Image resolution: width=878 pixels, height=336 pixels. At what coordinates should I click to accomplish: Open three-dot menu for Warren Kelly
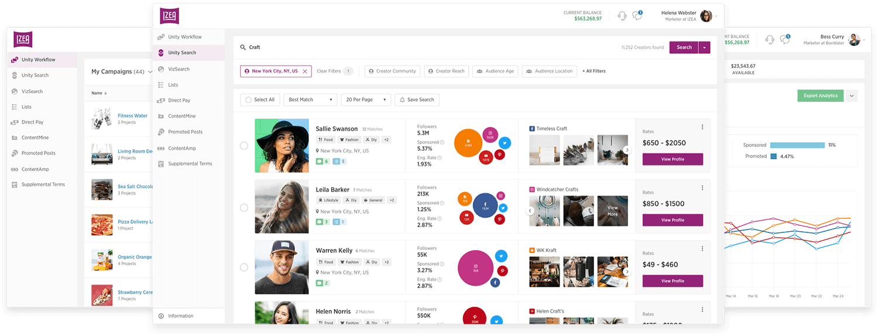[x=702, y=249]
